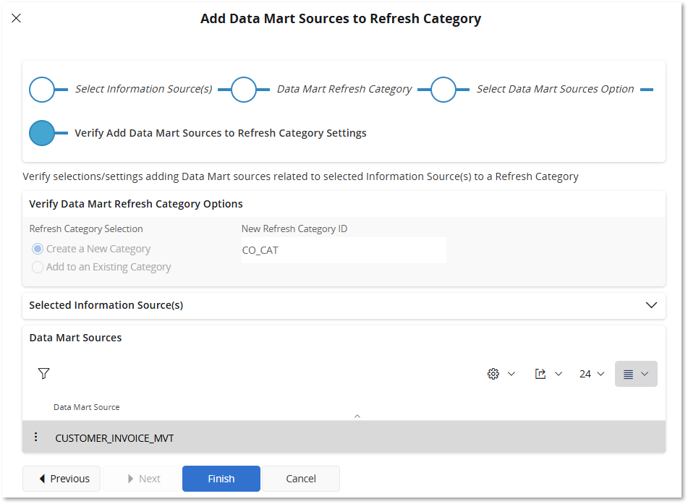Click the Select Data Mart Sources Option step circle

pyautogui.click(x=443, y=90)
